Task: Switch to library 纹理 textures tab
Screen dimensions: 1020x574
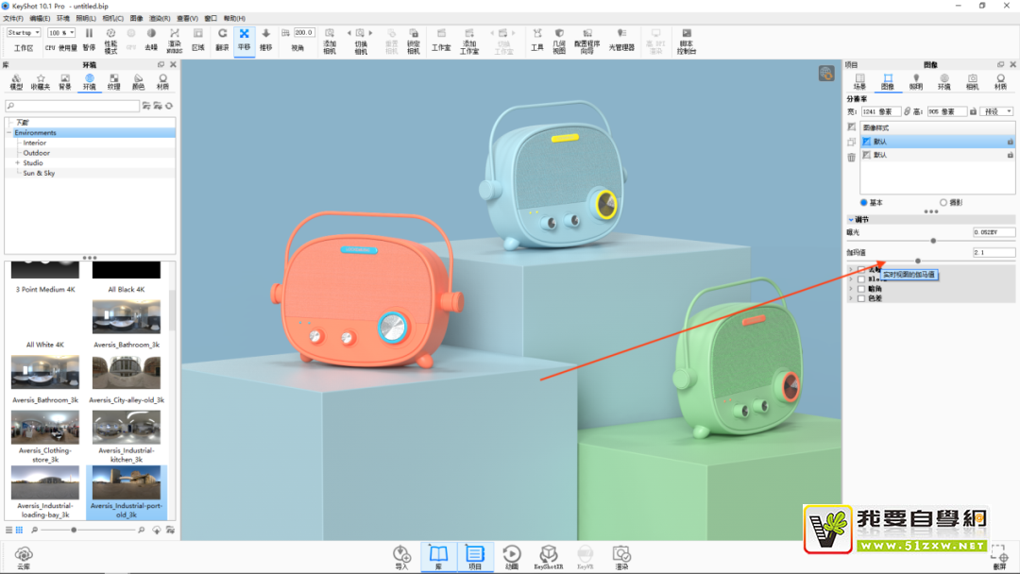Action: [114, 82]
